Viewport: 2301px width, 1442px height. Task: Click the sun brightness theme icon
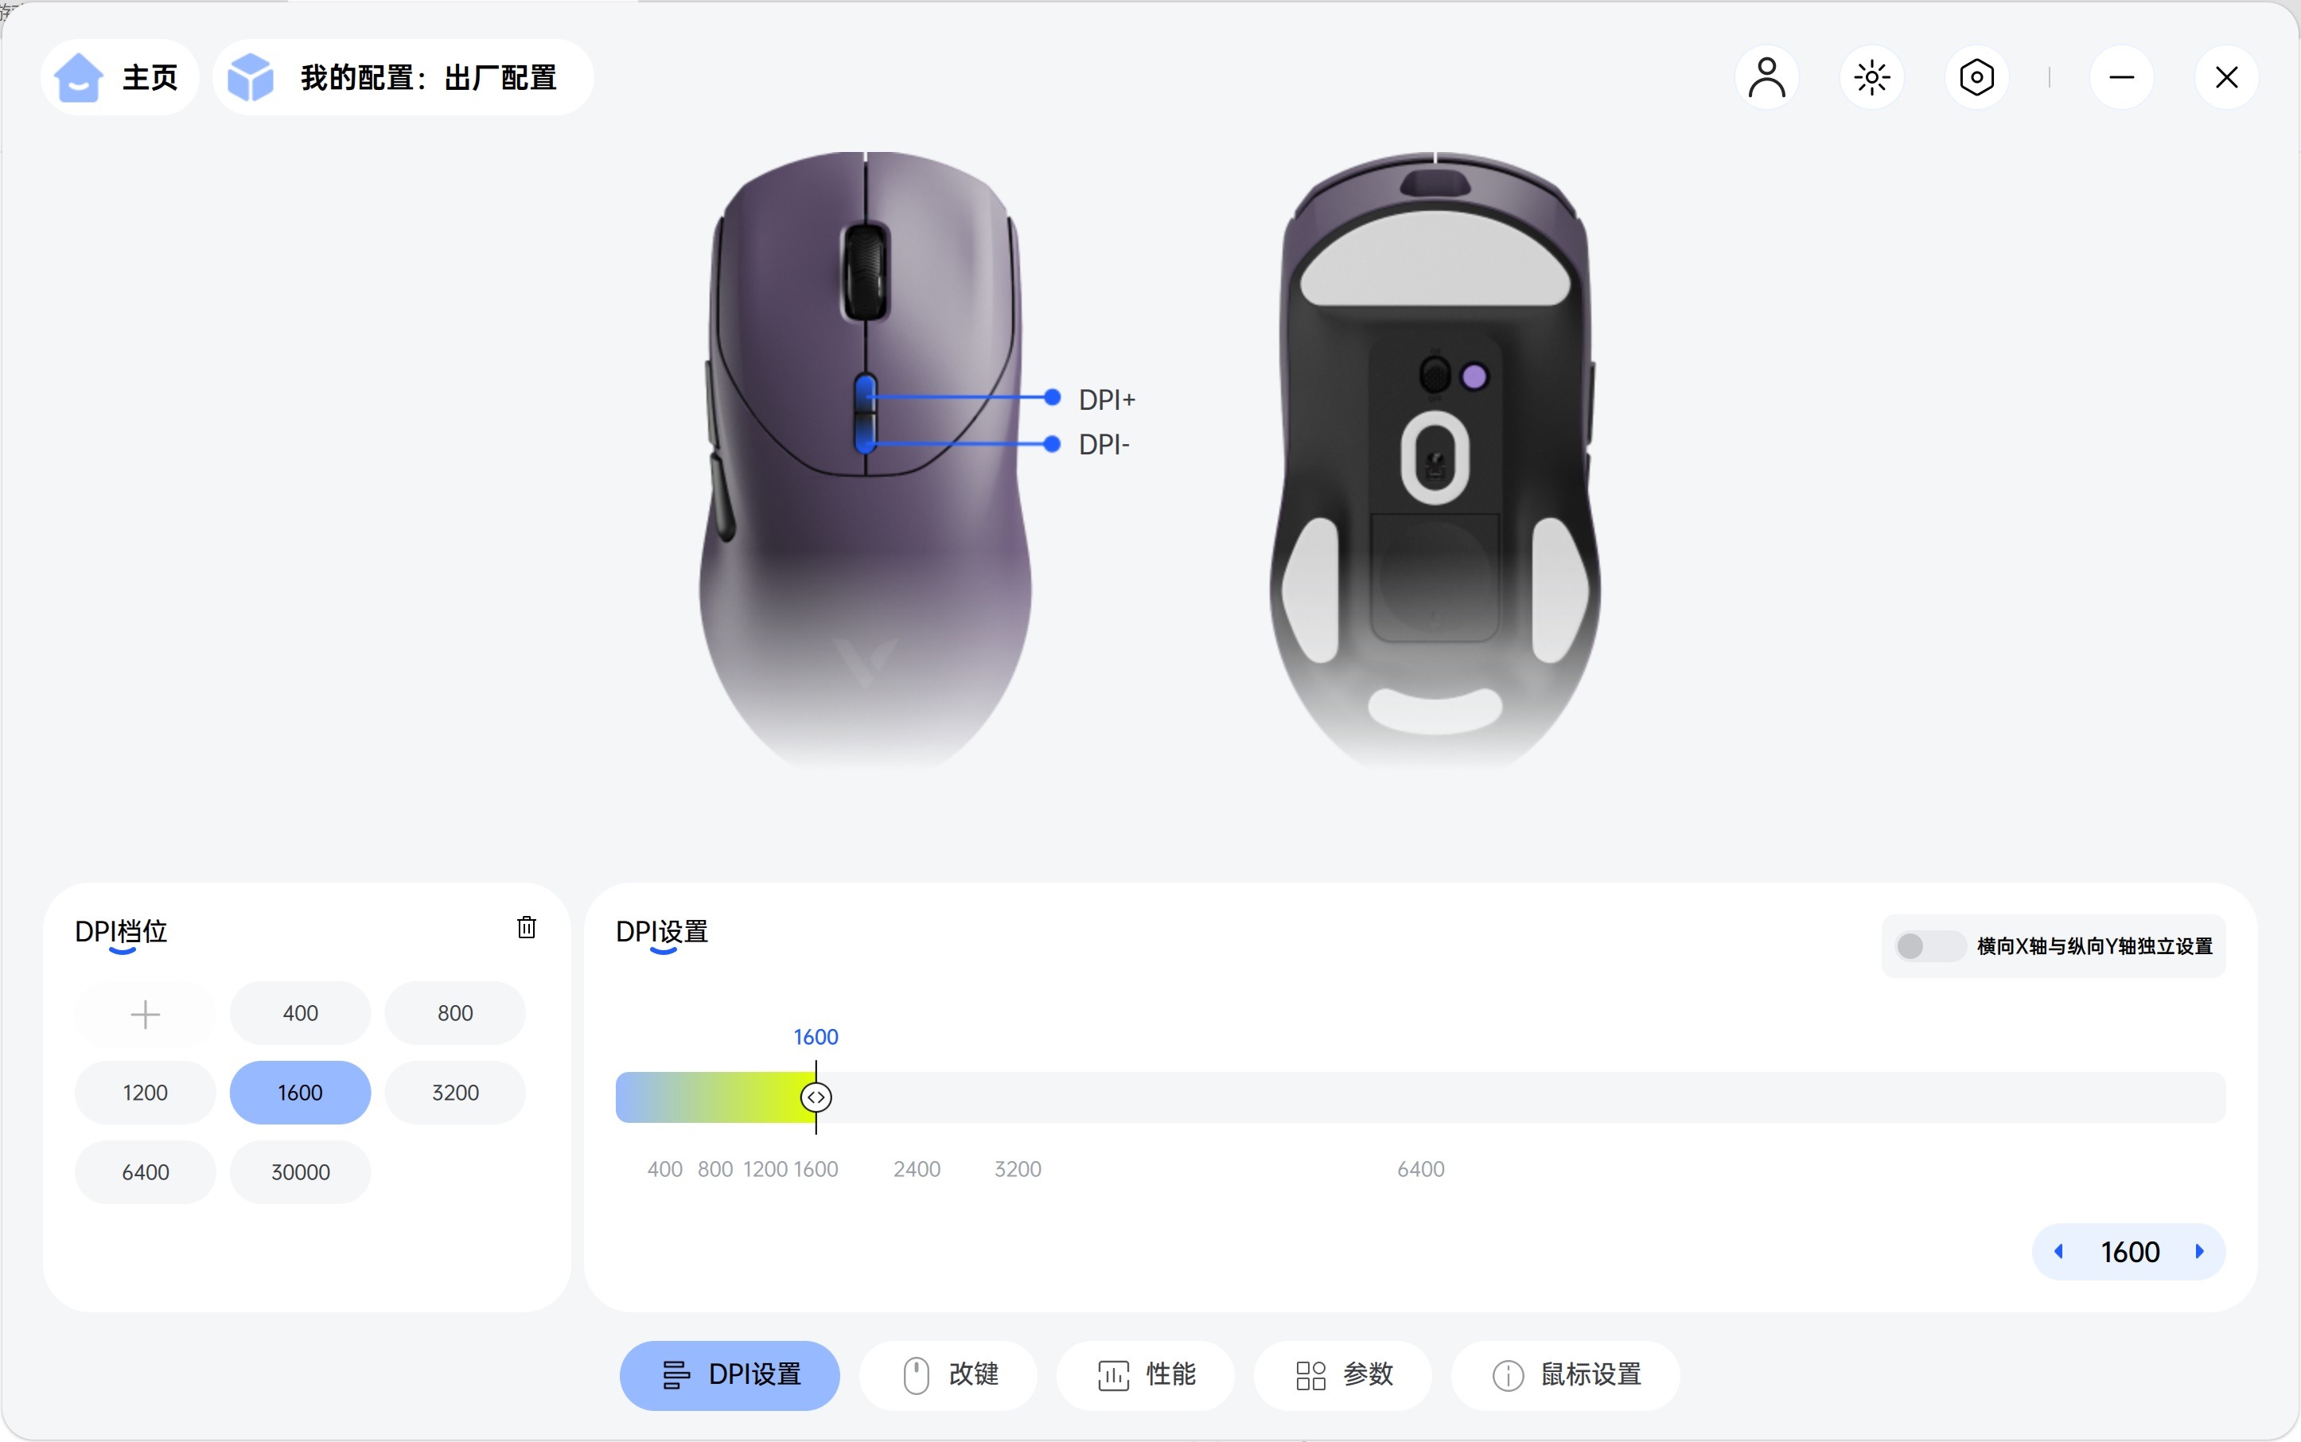click(x=1871, y=77)
